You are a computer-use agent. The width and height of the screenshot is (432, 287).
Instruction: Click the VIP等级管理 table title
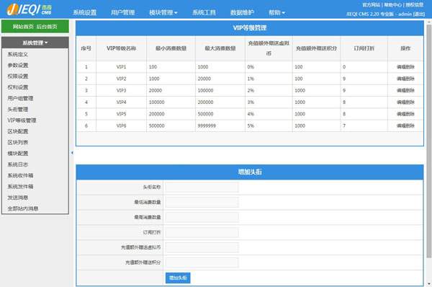point(250,28)
